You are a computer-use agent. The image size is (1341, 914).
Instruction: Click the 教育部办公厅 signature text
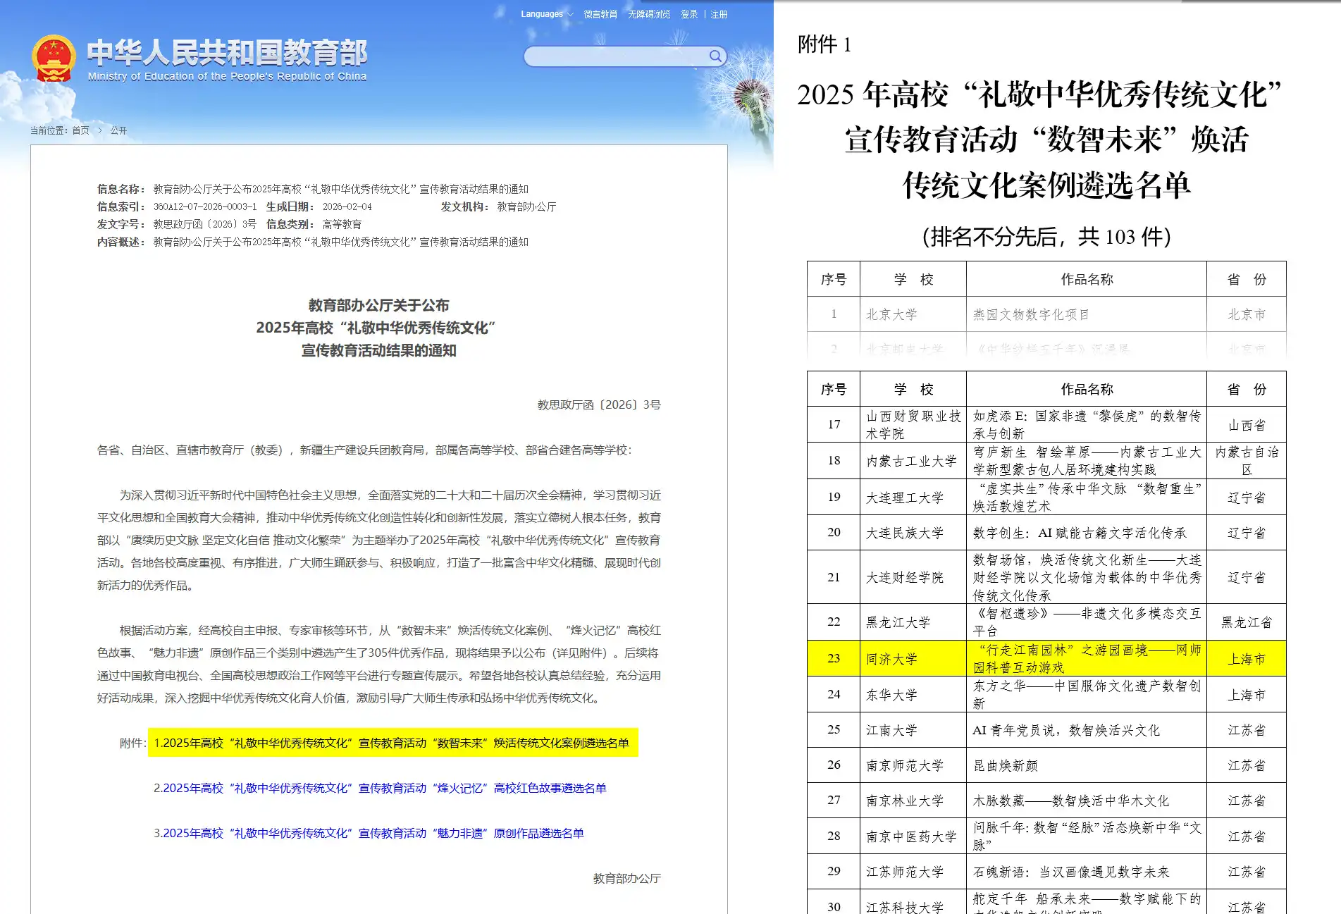[x=626, y=878]
